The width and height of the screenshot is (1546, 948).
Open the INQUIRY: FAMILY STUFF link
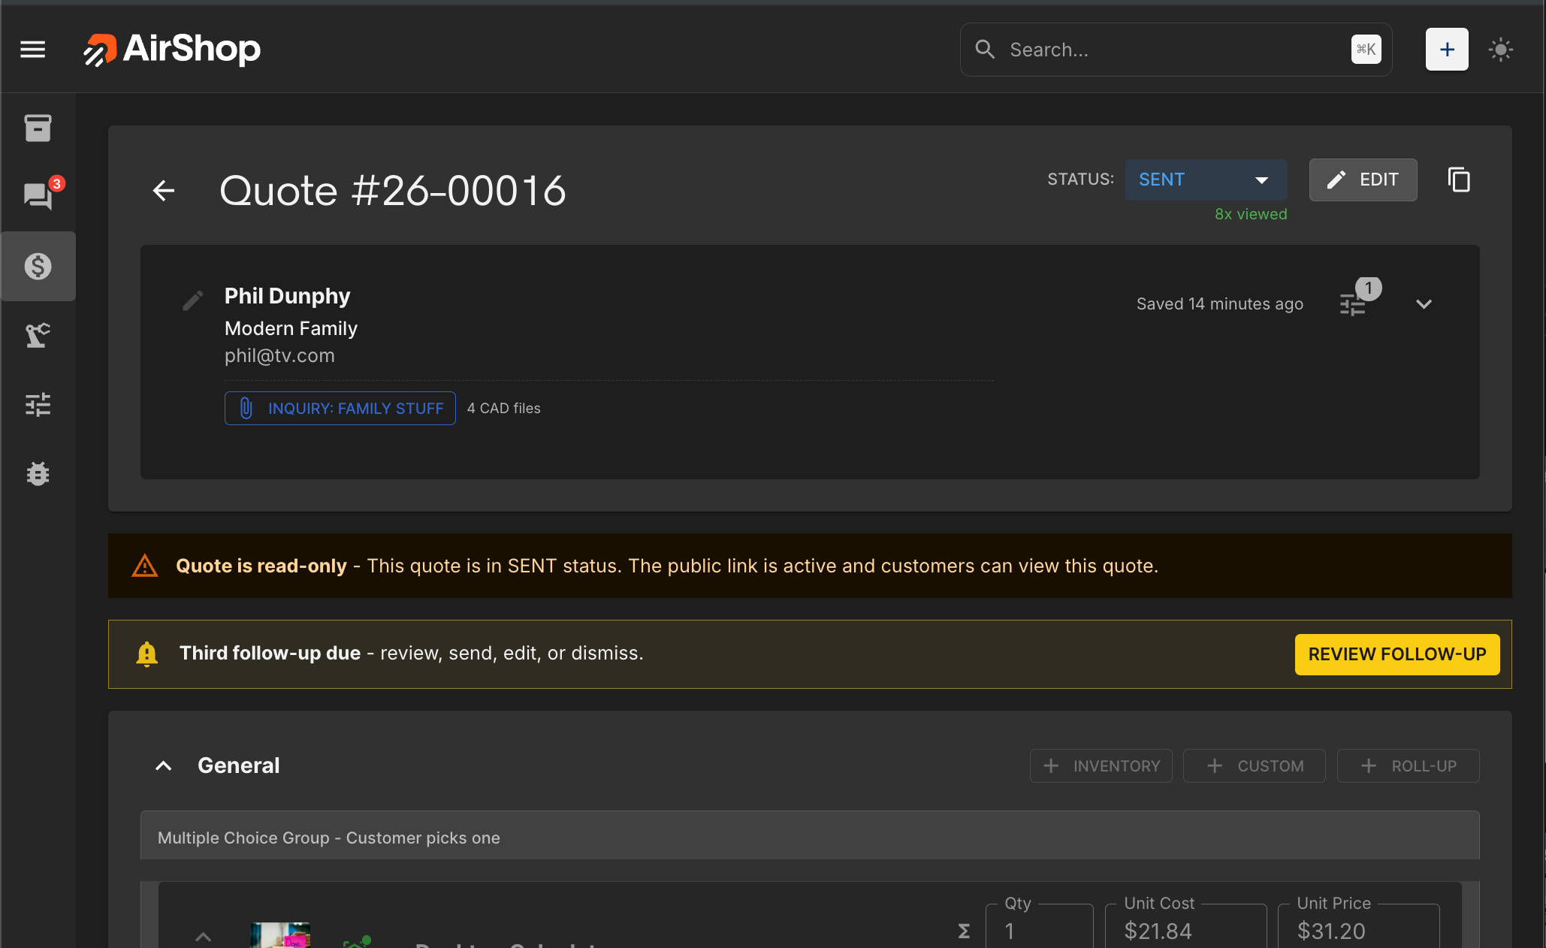pyautogui.click(x=340, y=408)
